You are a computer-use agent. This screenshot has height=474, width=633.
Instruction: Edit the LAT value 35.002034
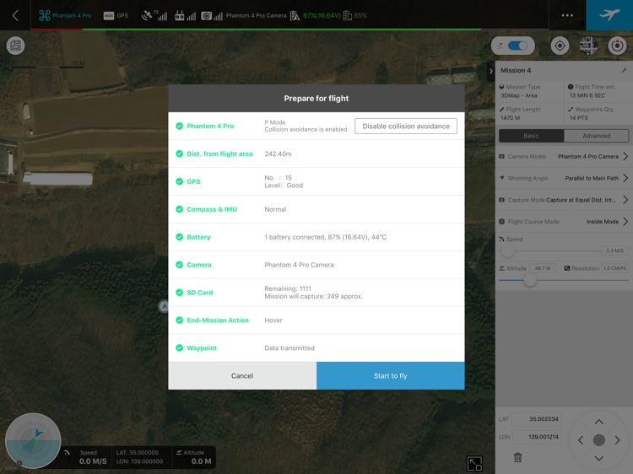(537, 419)
